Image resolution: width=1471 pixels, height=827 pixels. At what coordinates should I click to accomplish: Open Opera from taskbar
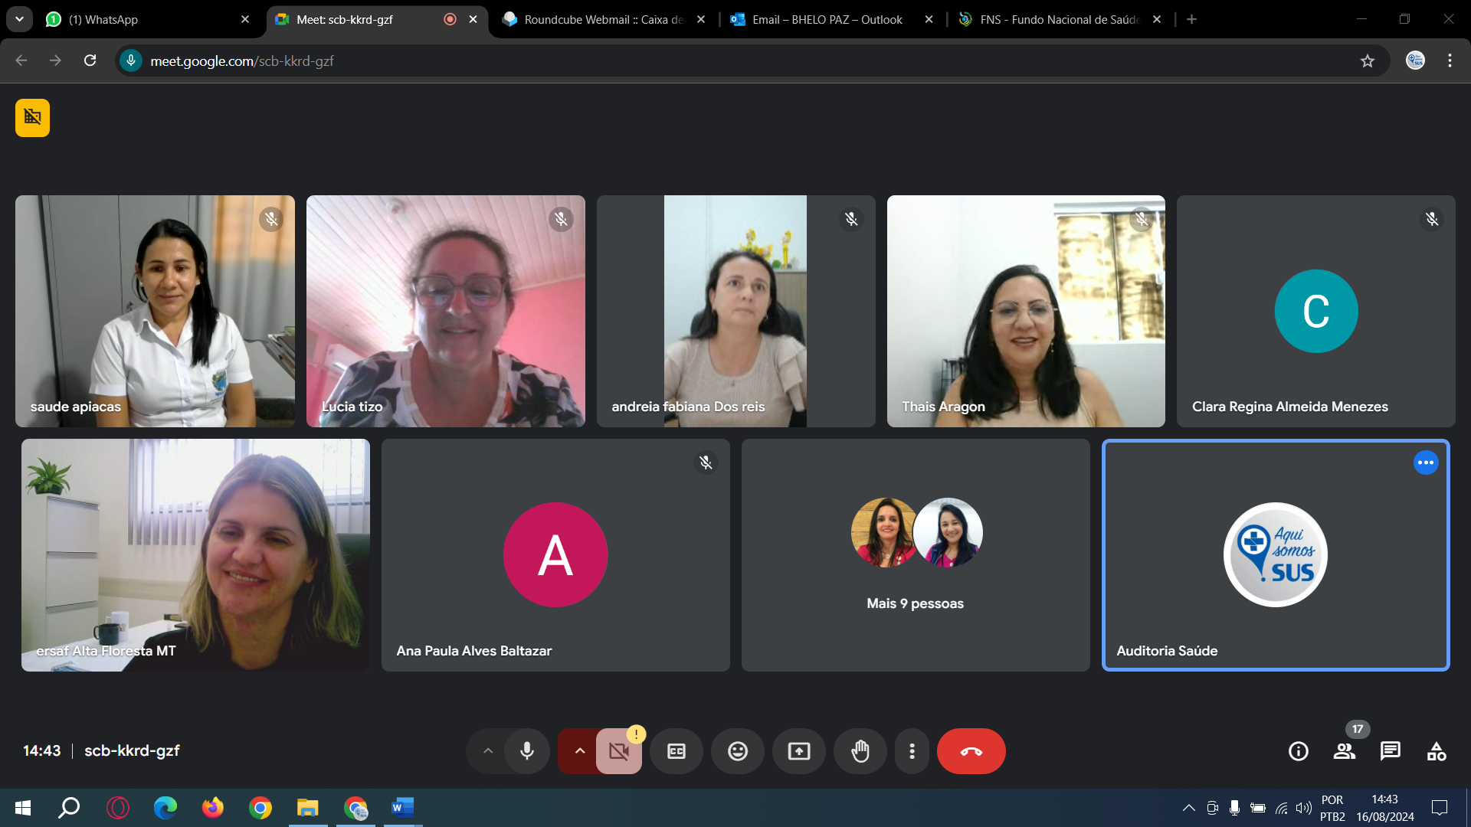point(118,808)
